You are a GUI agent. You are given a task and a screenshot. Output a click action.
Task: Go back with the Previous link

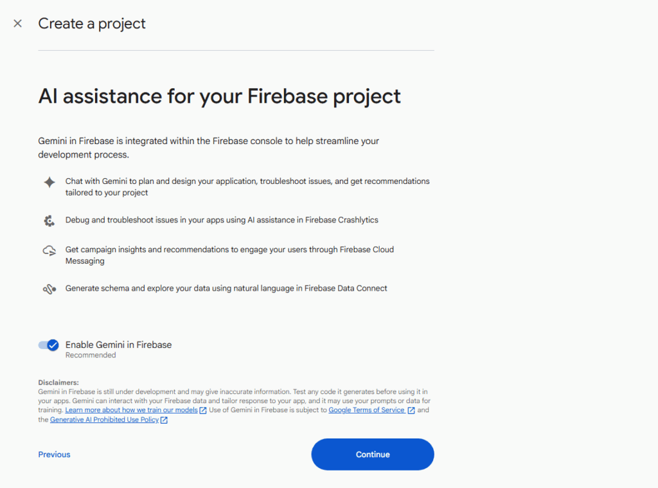54,455
